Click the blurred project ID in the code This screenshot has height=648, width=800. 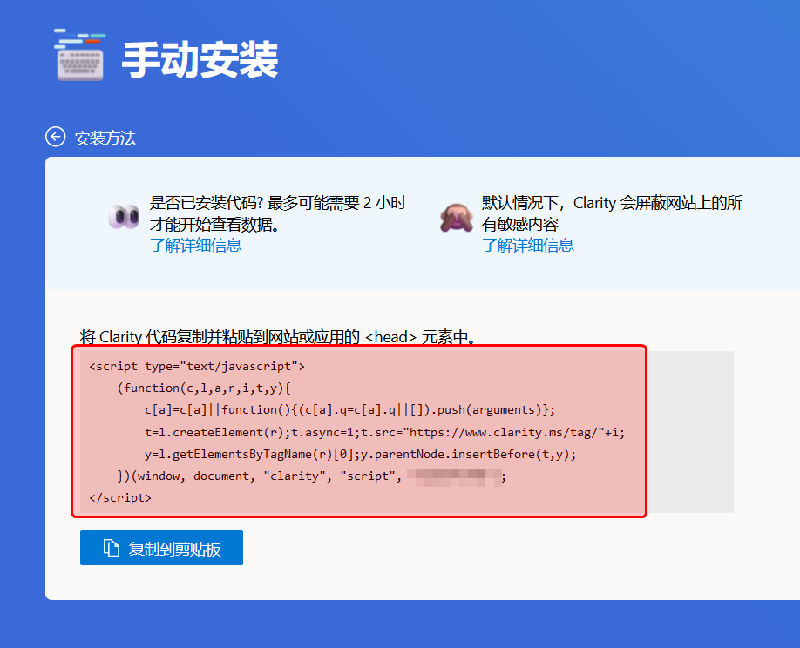click(x=453, y=476)
